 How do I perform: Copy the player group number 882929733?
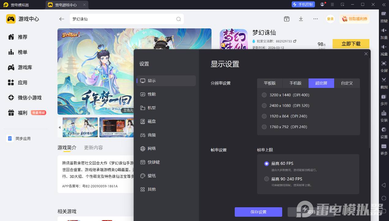295,41
